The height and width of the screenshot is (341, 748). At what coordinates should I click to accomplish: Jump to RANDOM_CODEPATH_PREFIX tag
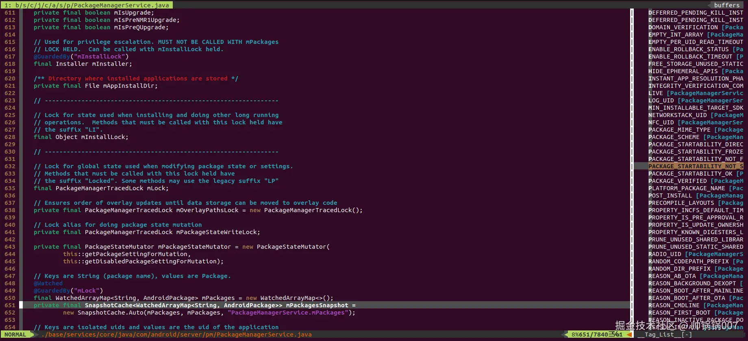tap(696, 261)
